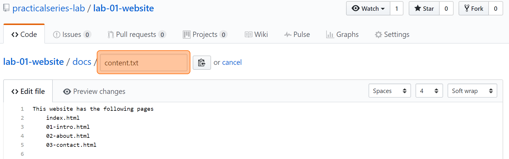Click the cancel link
This screenshot has height=159, width=509.
point(232,62)
